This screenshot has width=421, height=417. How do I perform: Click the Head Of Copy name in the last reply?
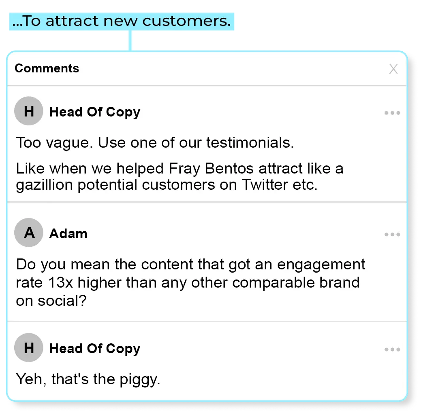94,349
